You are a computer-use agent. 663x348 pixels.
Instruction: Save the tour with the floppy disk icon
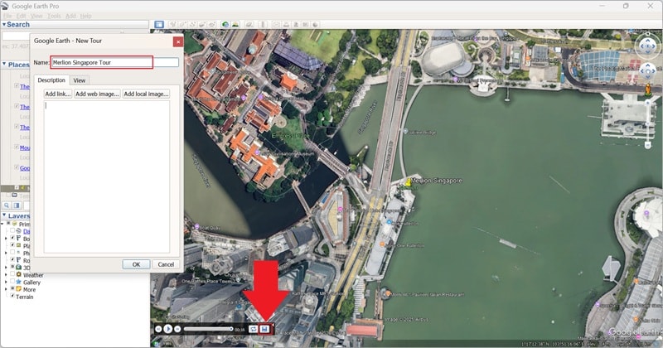click(x=264, y=329)
